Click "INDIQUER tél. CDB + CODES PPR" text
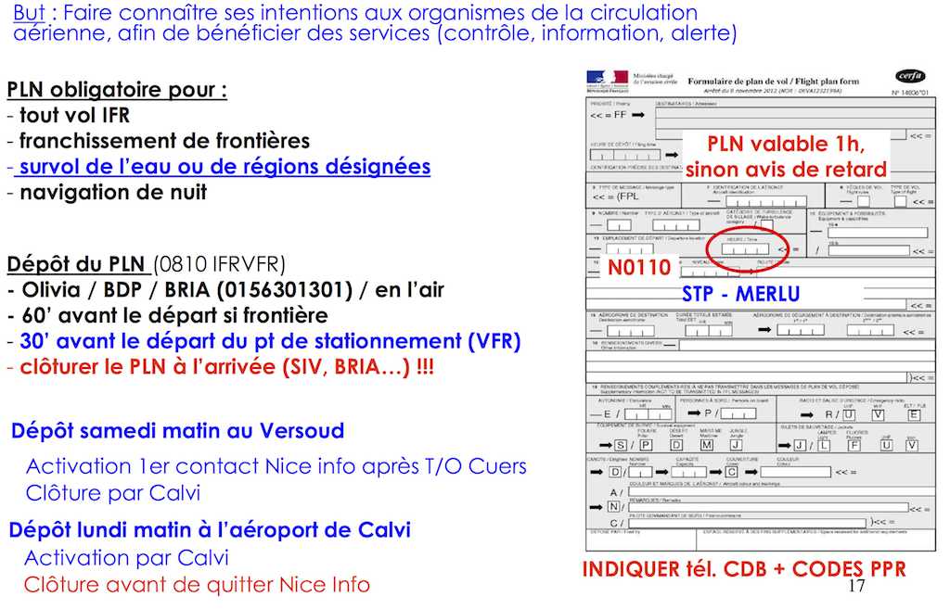The width and height of the screenshot is (950, 609). (x=744, y=569)
